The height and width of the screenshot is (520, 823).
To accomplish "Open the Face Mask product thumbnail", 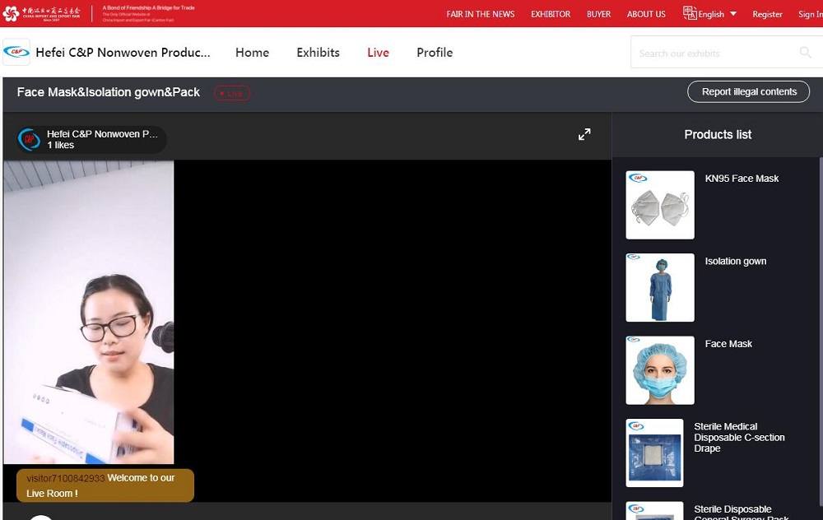I will pos(660,370).
